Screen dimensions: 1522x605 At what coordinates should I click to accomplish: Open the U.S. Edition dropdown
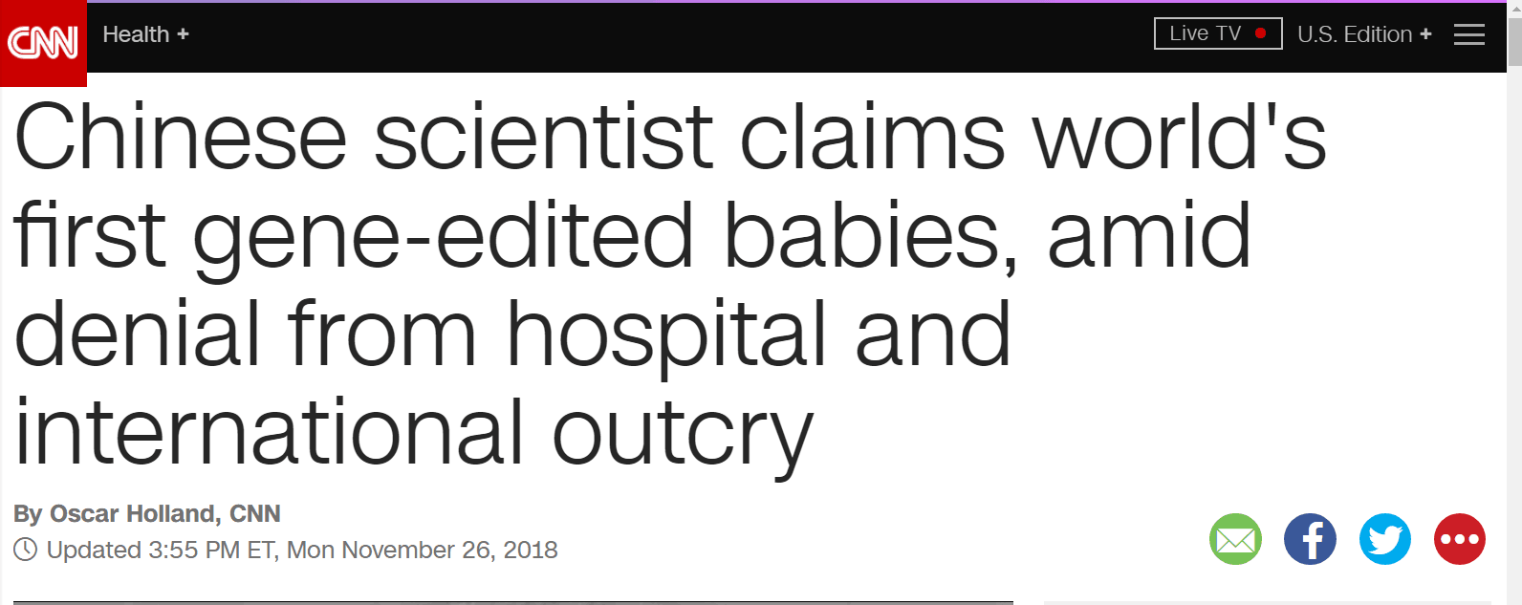click(1355, 34)
